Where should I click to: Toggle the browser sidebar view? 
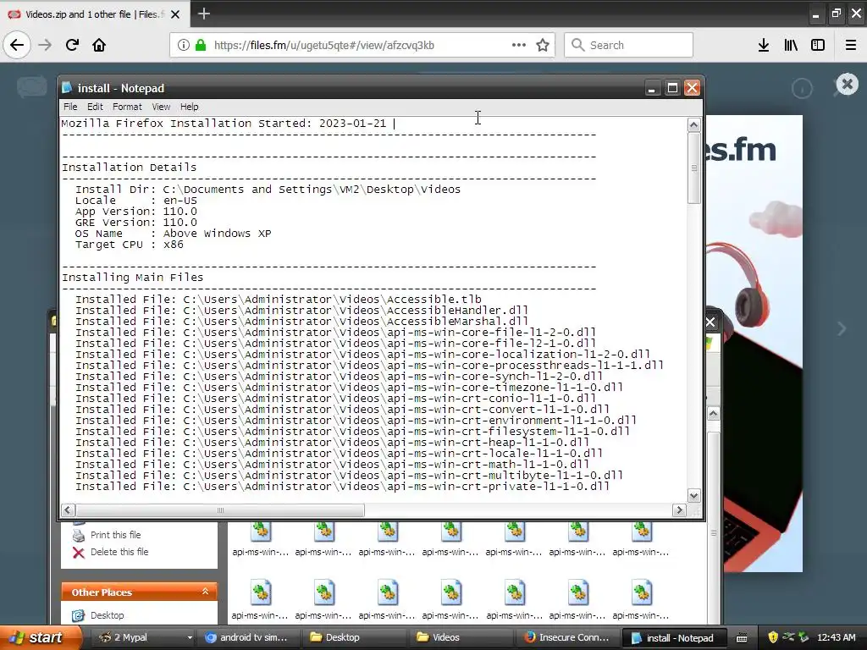tap(818, 46)
